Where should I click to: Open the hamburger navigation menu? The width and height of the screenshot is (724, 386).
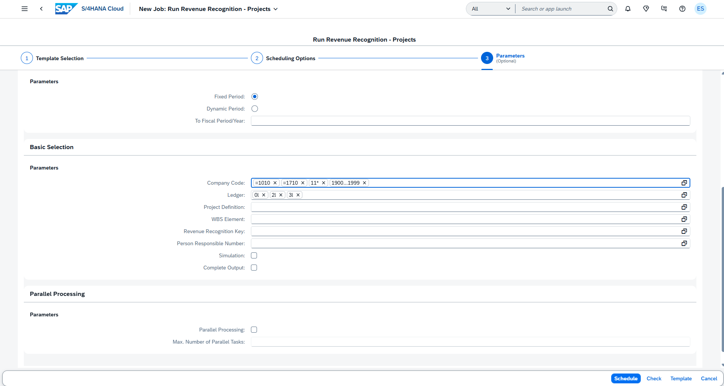pyautogui.click(x=25, y=9)
